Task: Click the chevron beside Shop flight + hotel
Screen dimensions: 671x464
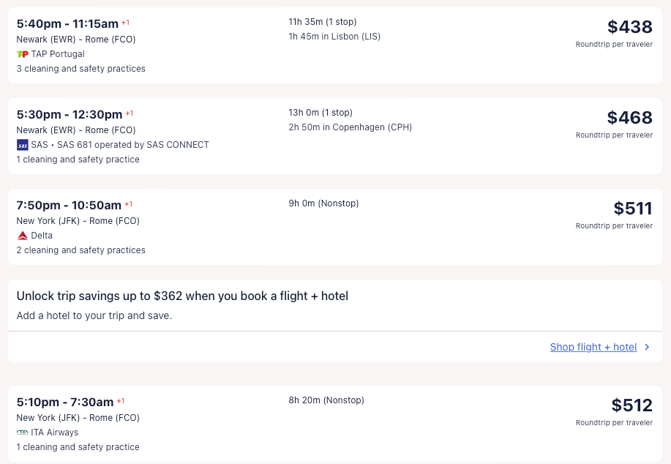Action: (x=647, y=347)
